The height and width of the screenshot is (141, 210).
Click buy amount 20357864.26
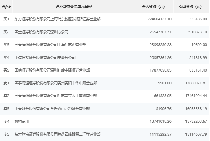160,58
